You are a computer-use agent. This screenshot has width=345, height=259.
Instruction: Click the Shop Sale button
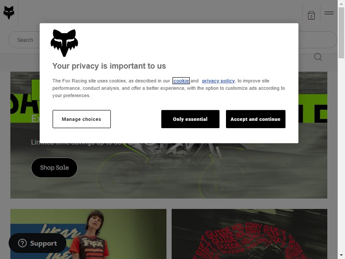click(x=54, y=167)
